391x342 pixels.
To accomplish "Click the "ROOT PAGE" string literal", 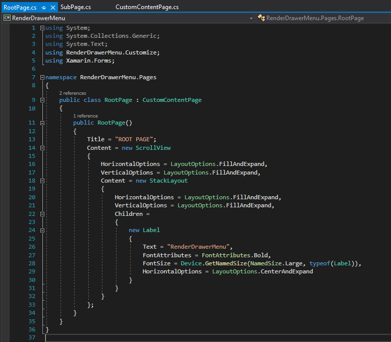I will coord(134,139).
